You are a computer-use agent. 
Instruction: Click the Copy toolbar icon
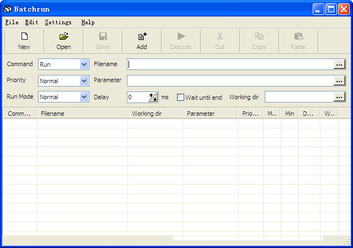click(259, 37)
